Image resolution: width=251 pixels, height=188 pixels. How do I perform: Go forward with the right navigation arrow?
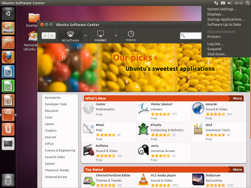[x=52, y=35]
